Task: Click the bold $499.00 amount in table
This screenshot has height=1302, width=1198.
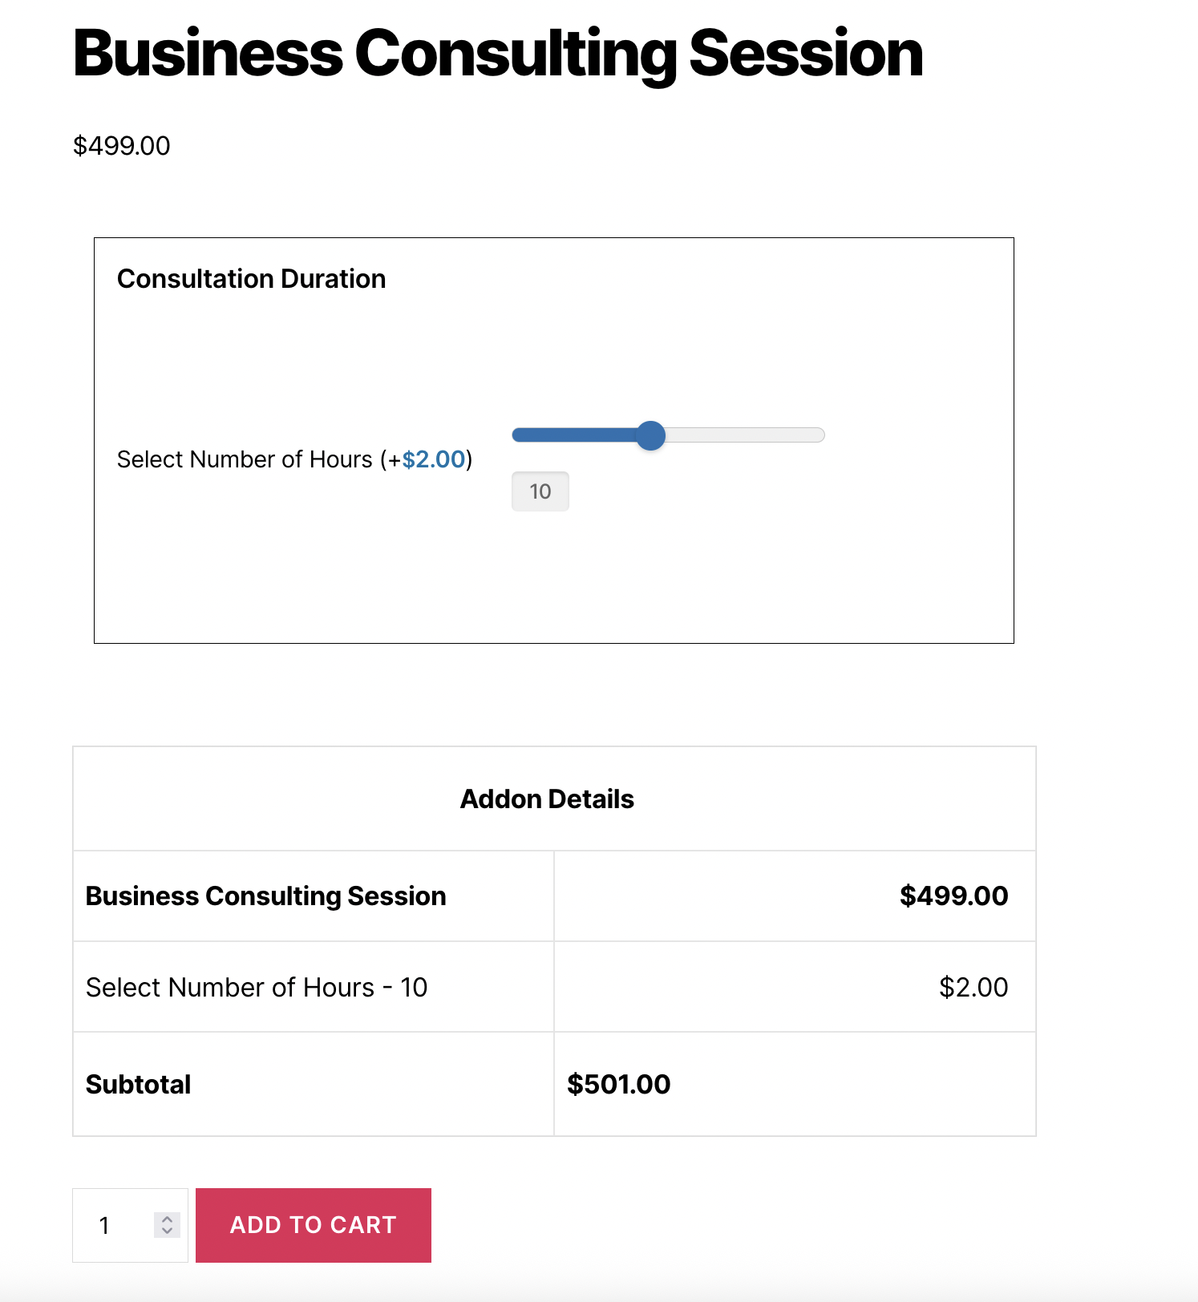Action: [953, 896]
